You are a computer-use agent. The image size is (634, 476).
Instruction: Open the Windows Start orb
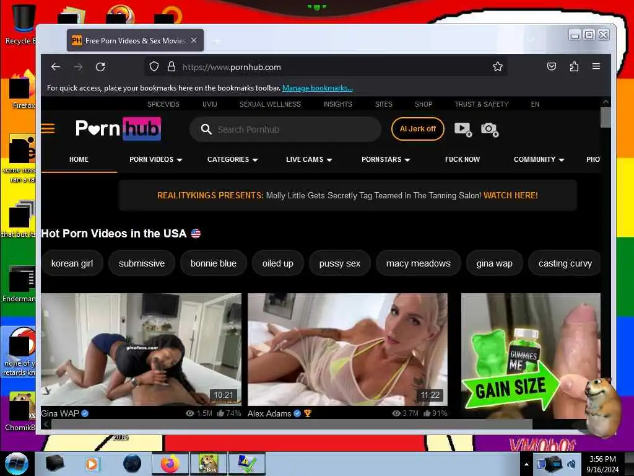pyautogui.click(x=16, y=464)
